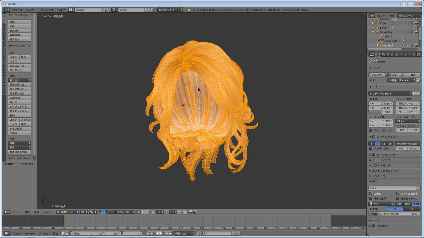The height and width of the screenshot is (238, 424).
Task: Click the Object constraints chain icon
Action: click(x=401, y=55)
